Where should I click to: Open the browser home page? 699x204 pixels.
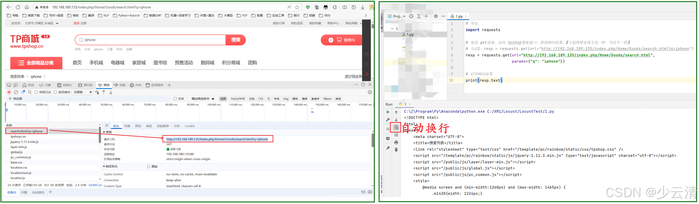(x=27, y=7)
